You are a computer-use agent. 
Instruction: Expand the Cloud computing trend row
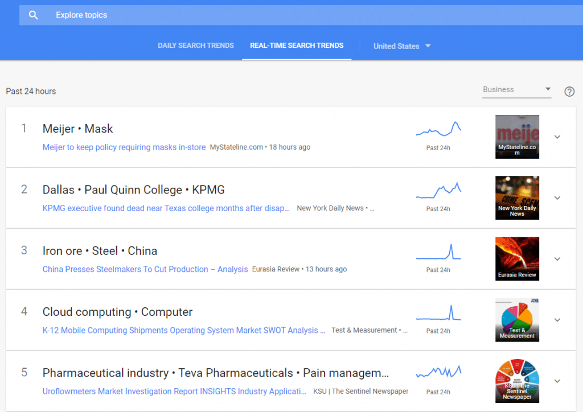pyautogui.click(x=557, y=320)
